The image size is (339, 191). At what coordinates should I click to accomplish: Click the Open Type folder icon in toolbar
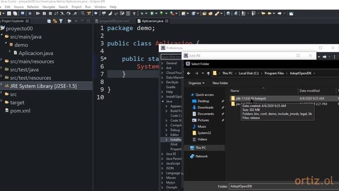pyautogui.click(x=204, y=13)
